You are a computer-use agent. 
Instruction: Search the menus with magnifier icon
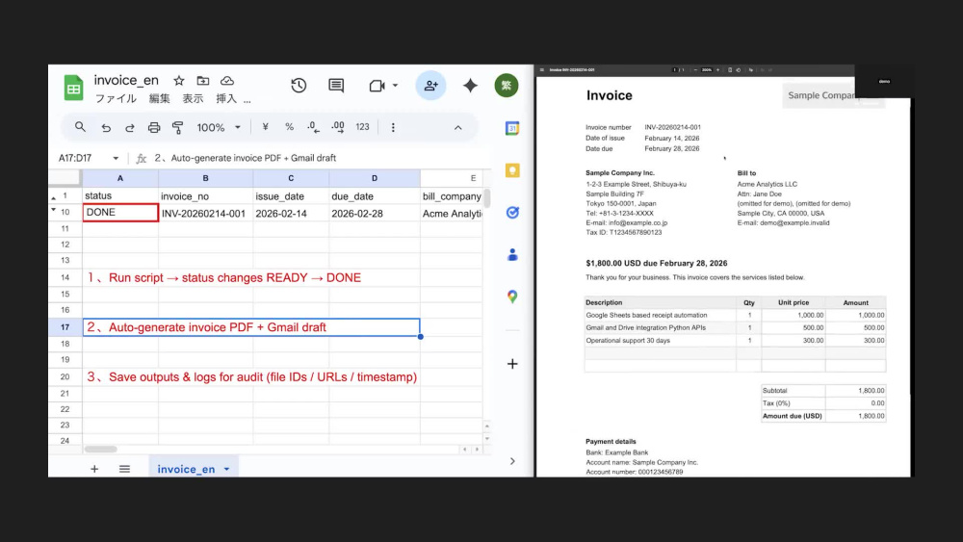pos(80,127)
